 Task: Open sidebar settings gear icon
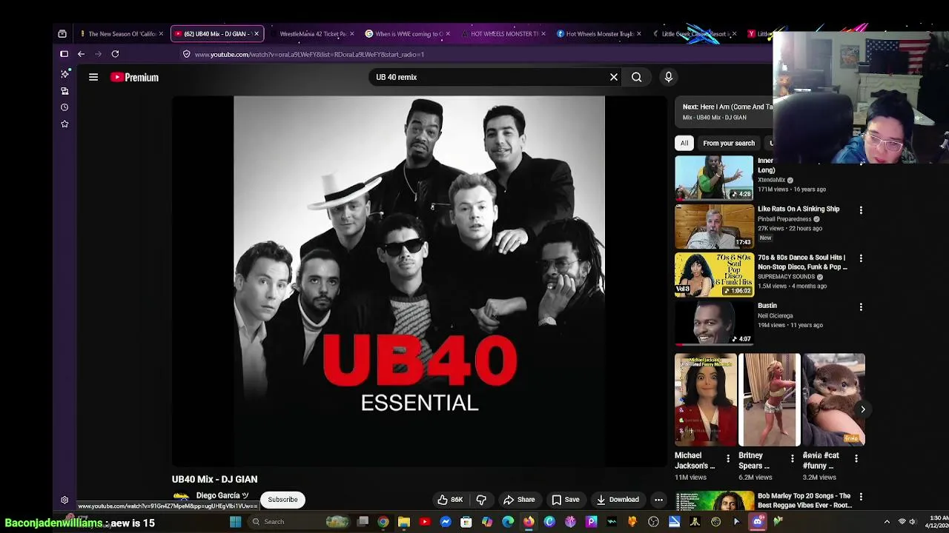click(65, 500)
